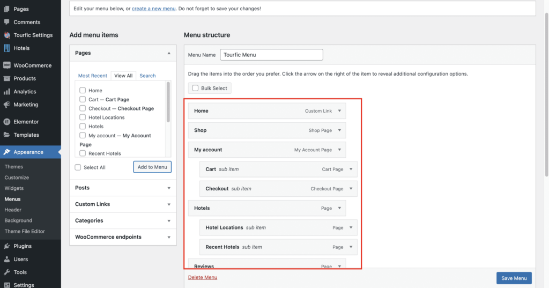Tick the Hotel Locations checkbox
Screen dimensions: 549x288
tap(83, 117)
